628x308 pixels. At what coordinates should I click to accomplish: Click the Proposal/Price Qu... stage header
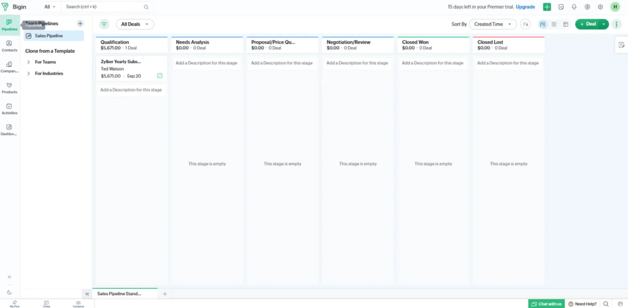pos(282,45)
